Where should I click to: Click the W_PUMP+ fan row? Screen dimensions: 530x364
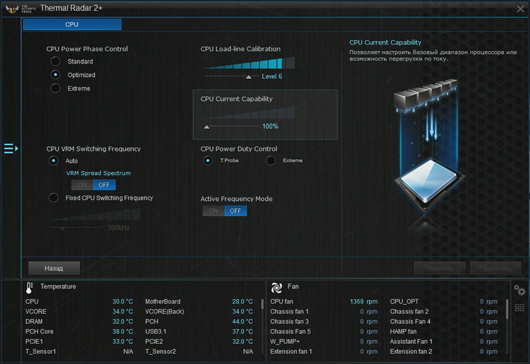pos(324,341)
